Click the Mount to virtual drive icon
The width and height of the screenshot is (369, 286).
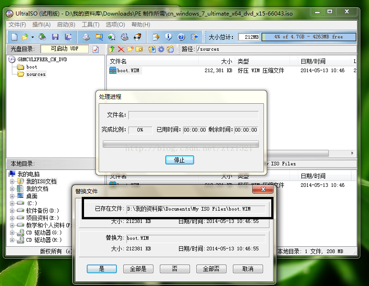tap(125, 37)
